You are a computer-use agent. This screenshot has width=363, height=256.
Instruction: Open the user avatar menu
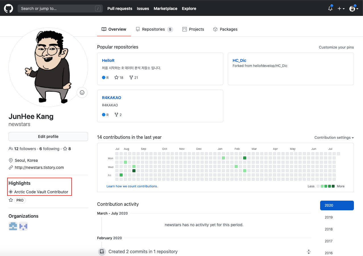pyautogui.click(x=354, y=9)
